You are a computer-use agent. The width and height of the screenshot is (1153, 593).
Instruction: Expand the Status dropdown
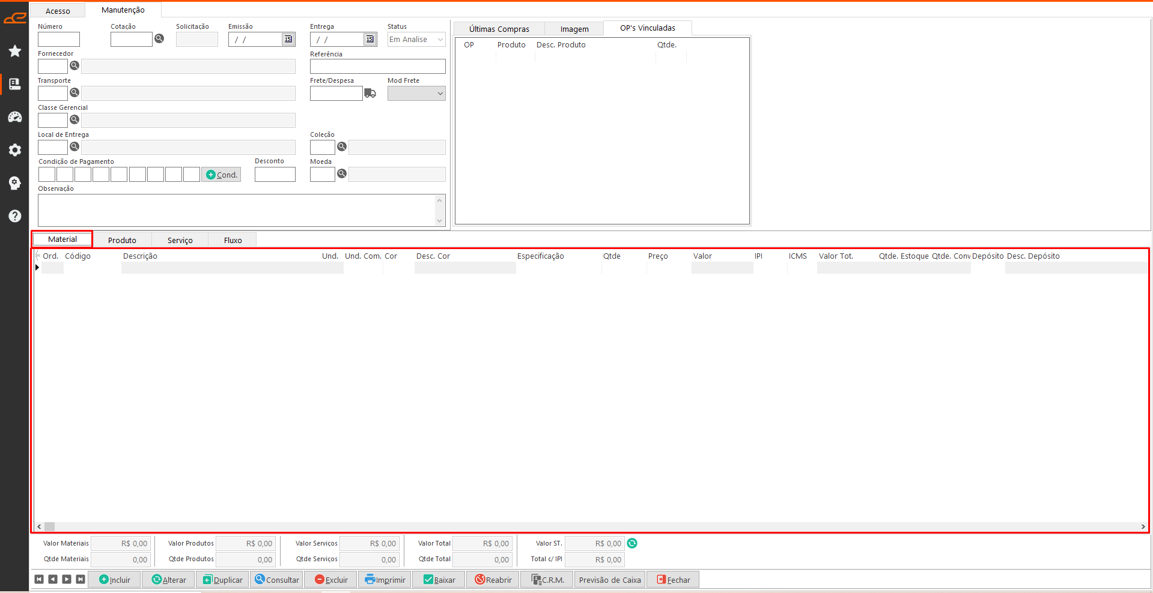(x=440, y=40)
